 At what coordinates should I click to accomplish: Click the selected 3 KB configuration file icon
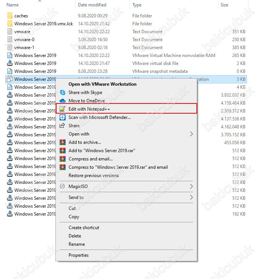pos(10,79)
